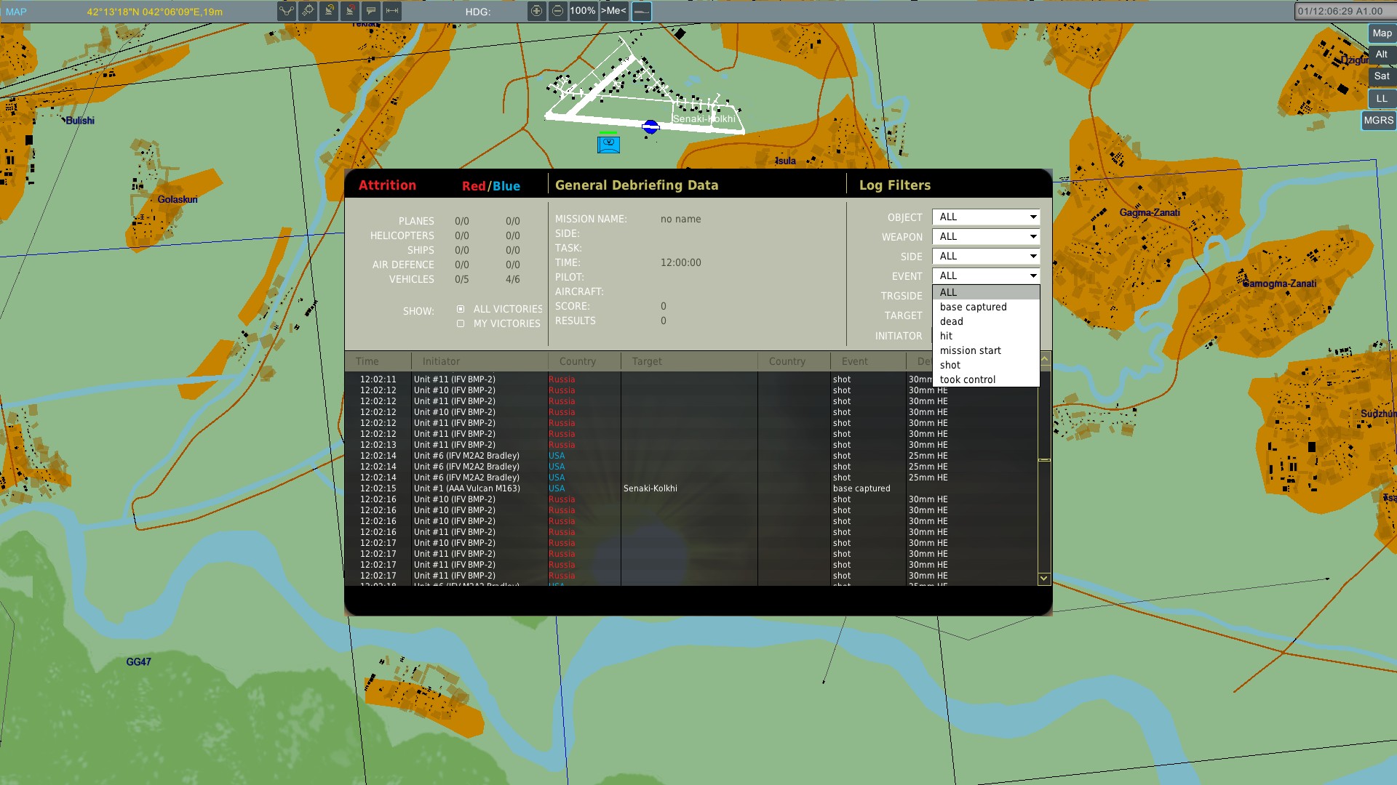Screen dimensions: 1397x785
Task: Toggle the route path display icon
Action: point(287,11)
